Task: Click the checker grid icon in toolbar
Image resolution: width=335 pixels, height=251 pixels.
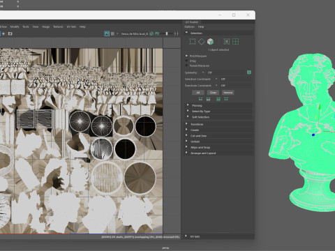Action: click(113, 33)
